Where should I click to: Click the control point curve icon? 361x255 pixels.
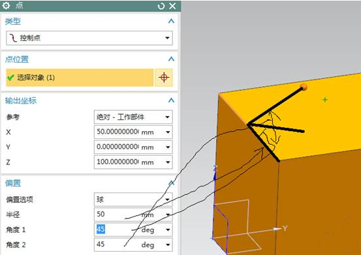[13, 38]
